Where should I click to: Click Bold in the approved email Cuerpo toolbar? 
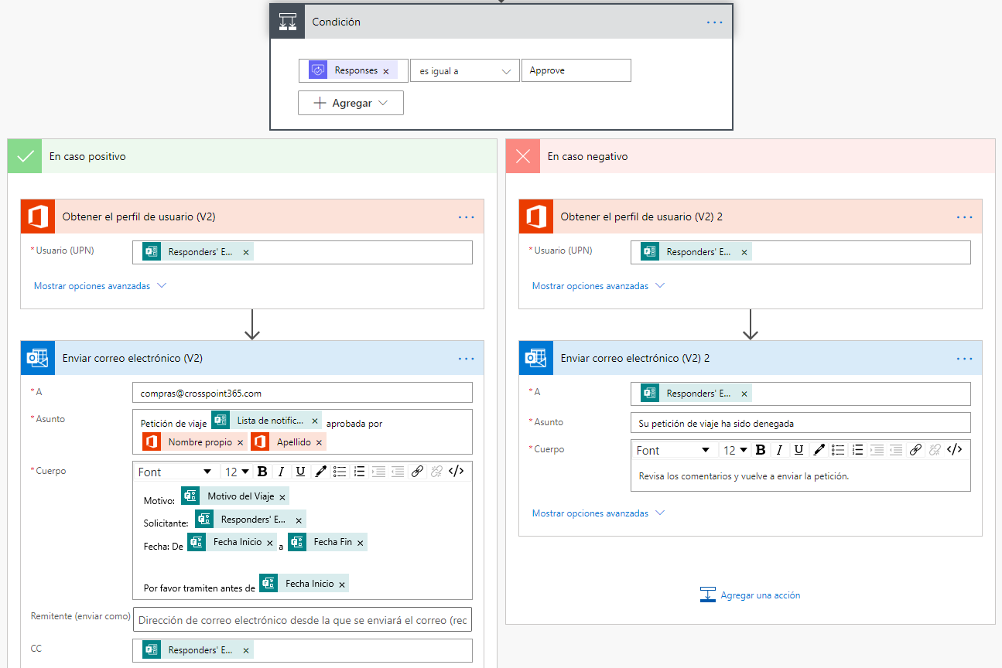tap(262, 472)
